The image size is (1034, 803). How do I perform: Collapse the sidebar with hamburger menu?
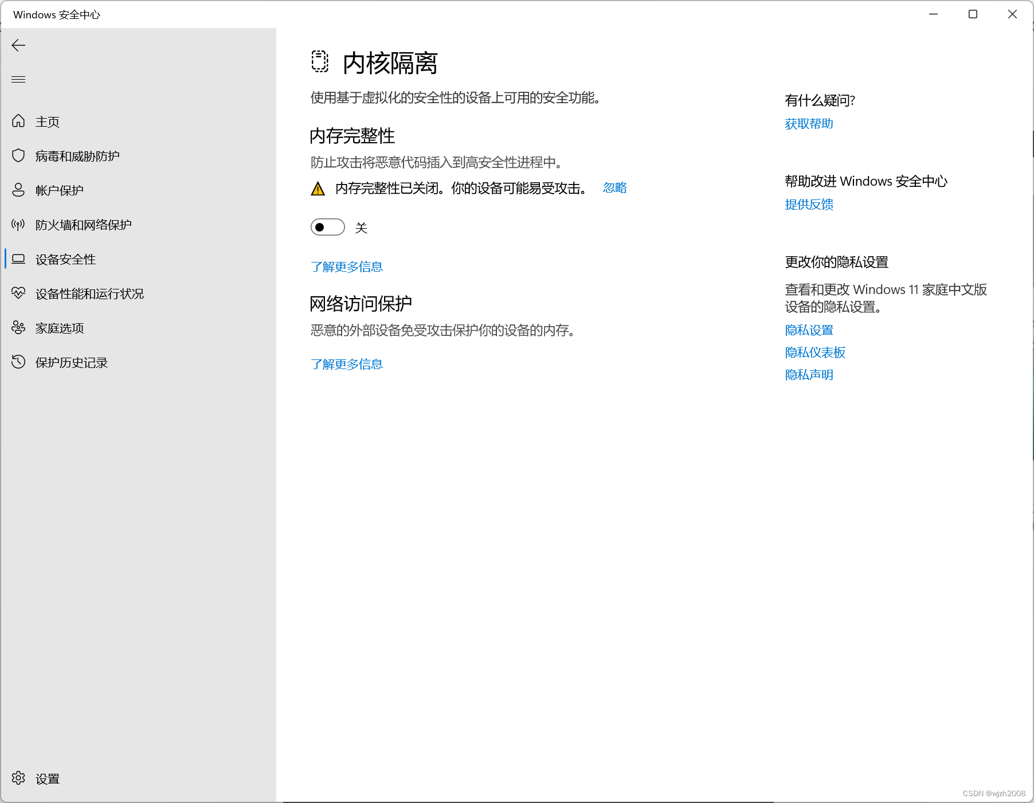click(x=18, y=79)
